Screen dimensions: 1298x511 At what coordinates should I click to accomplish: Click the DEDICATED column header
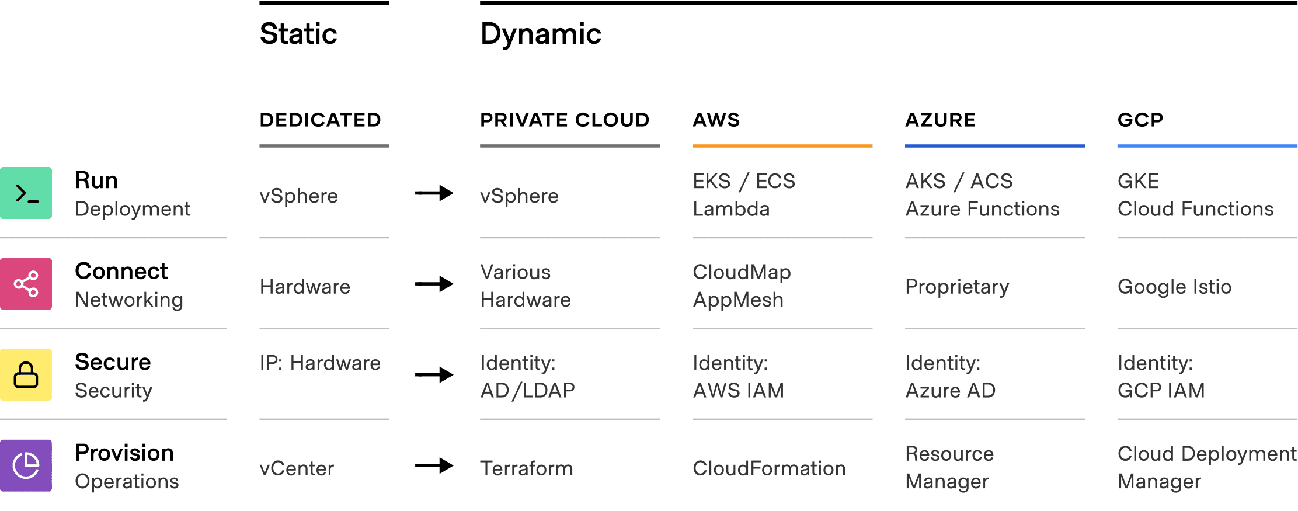(x=320, y=120)
